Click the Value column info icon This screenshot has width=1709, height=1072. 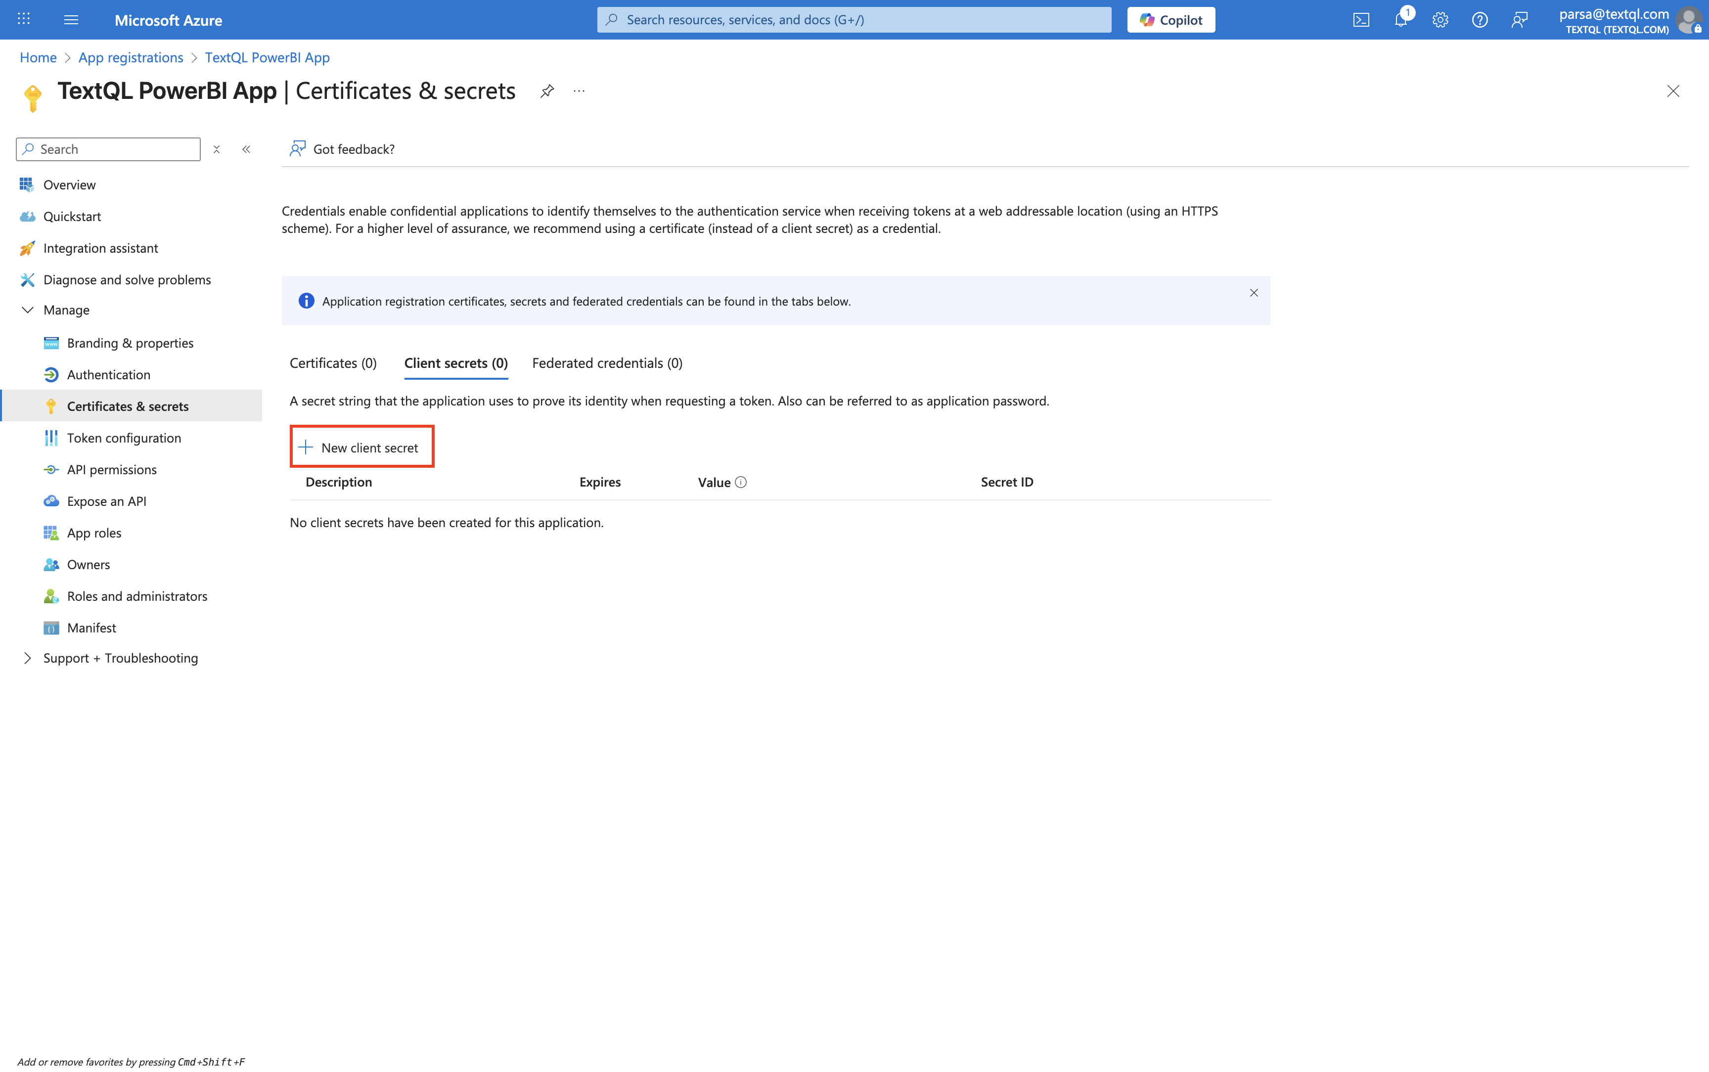pos(741,482)
